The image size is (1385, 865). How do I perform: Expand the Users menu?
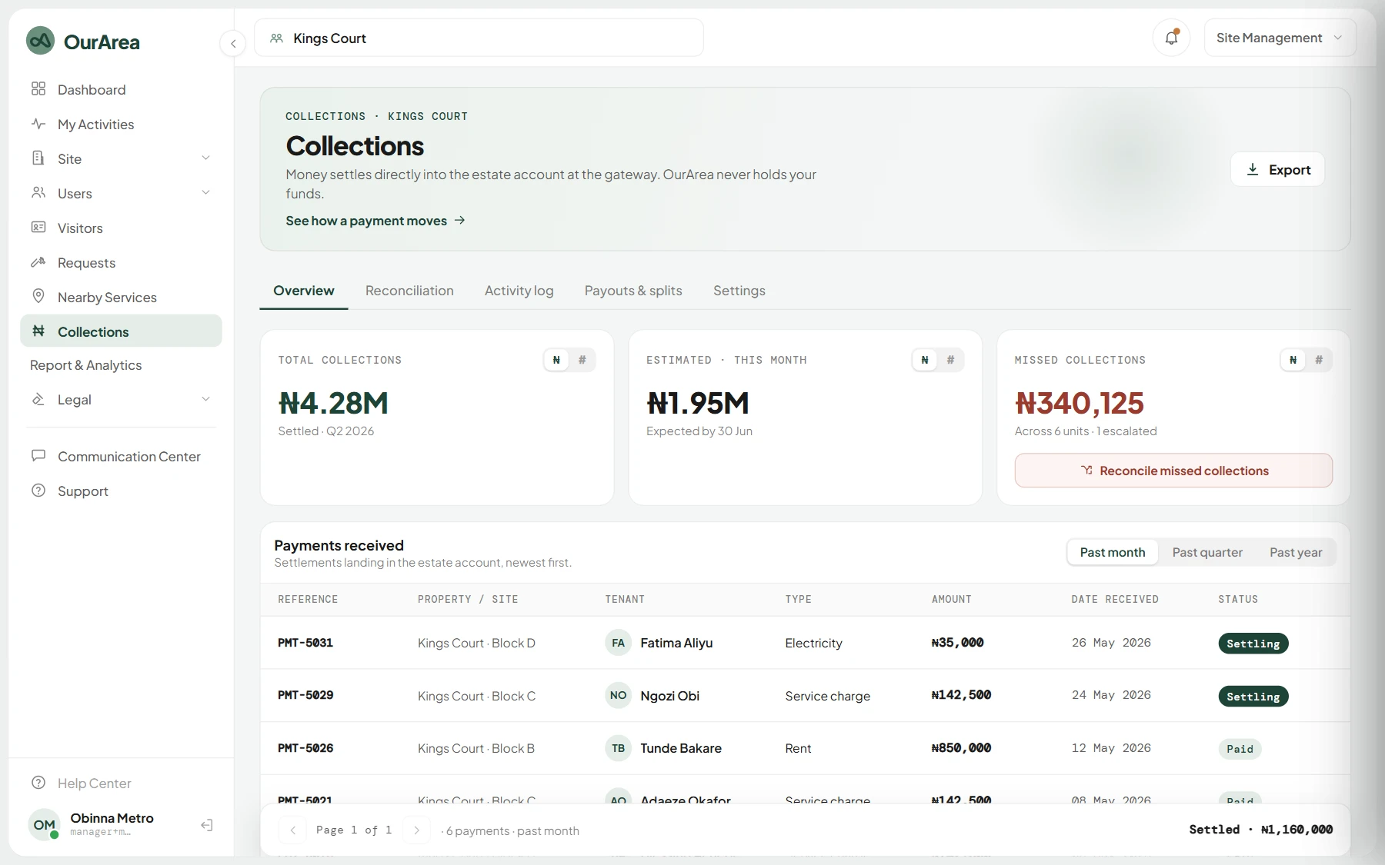[121, 193]
